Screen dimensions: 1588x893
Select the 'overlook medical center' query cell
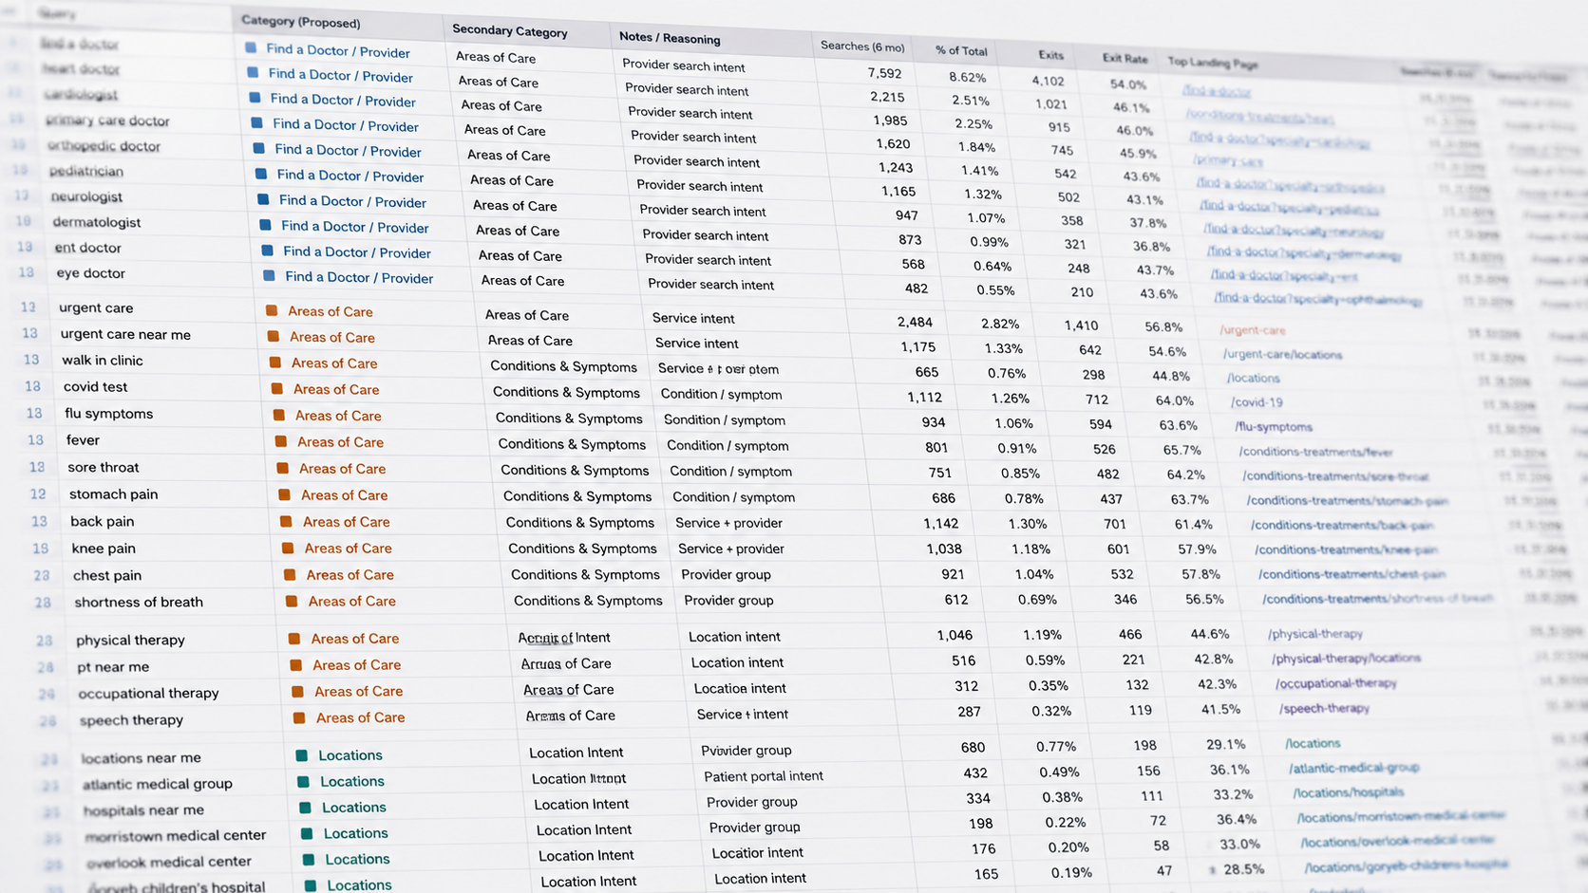(169, 863)
